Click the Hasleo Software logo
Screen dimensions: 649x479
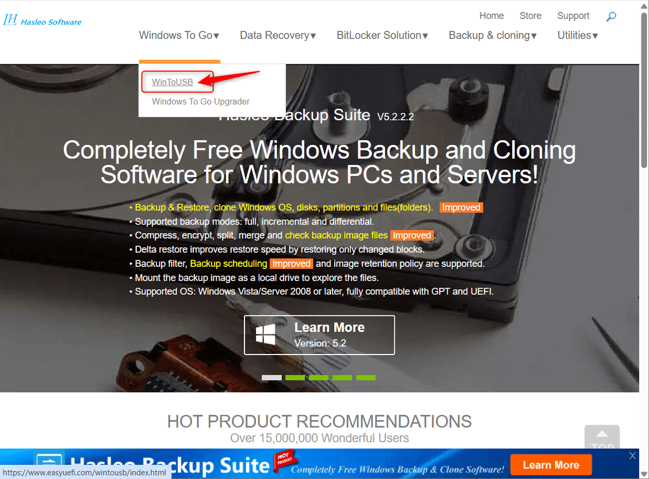pos(43,21)
